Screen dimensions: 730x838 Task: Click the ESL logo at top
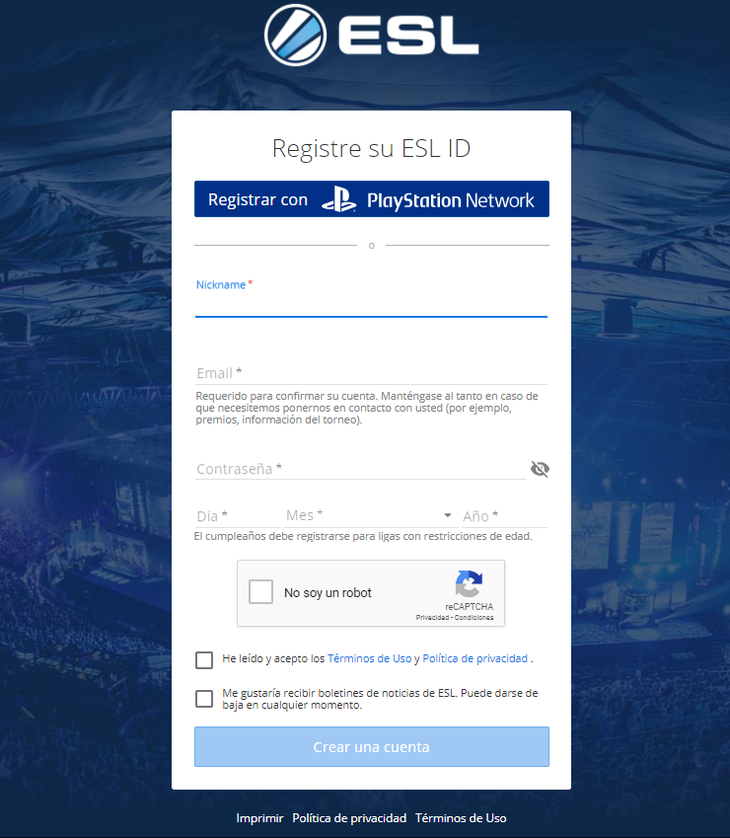click(371, 36)
